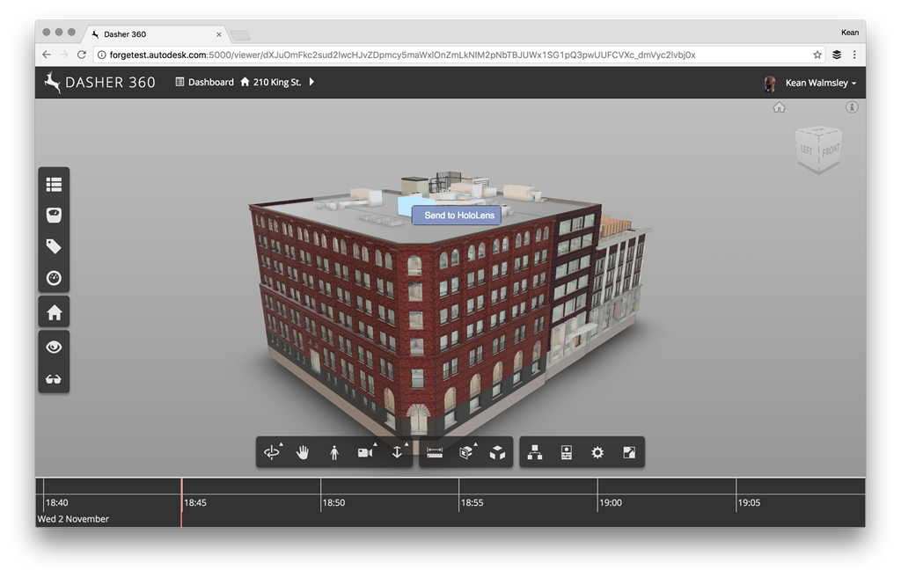Expand the arrow next to 210 King St.
The width and height of the screenshot is (901, 578).
coord(311,82)
